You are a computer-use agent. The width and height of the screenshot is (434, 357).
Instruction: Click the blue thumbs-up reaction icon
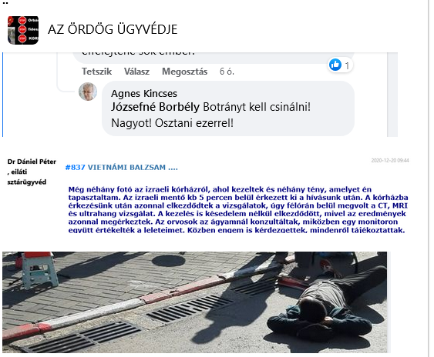(x=335, y=65)
